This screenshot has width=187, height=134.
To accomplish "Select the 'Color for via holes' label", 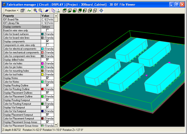I will tap(13, 63).
